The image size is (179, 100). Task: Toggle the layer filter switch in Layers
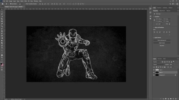click(174, 62)
